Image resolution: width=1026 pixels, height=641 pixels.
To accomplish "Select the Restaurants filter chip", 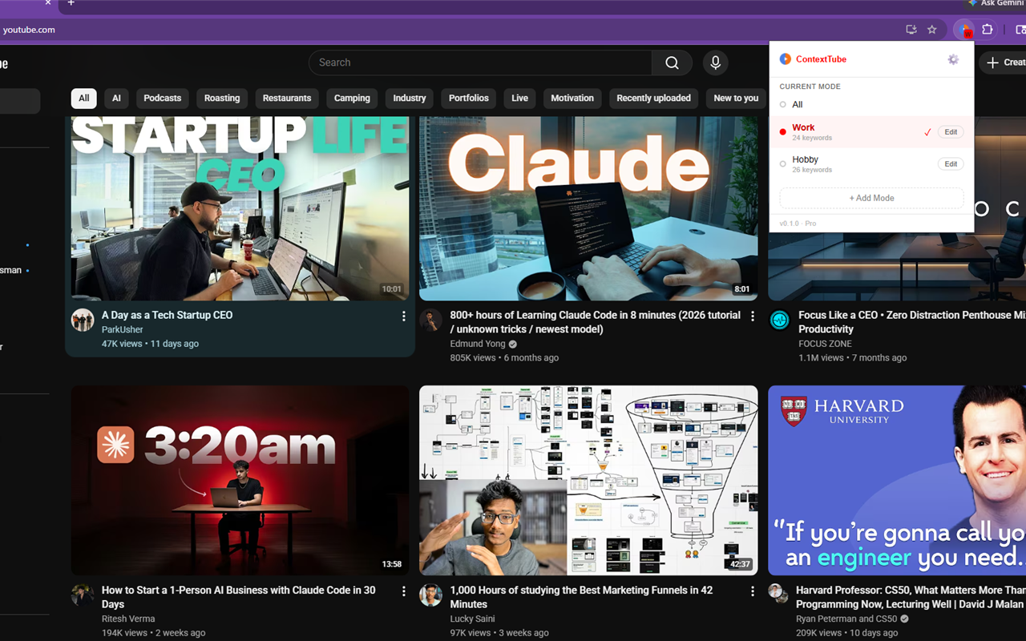I will coord(287,98).
